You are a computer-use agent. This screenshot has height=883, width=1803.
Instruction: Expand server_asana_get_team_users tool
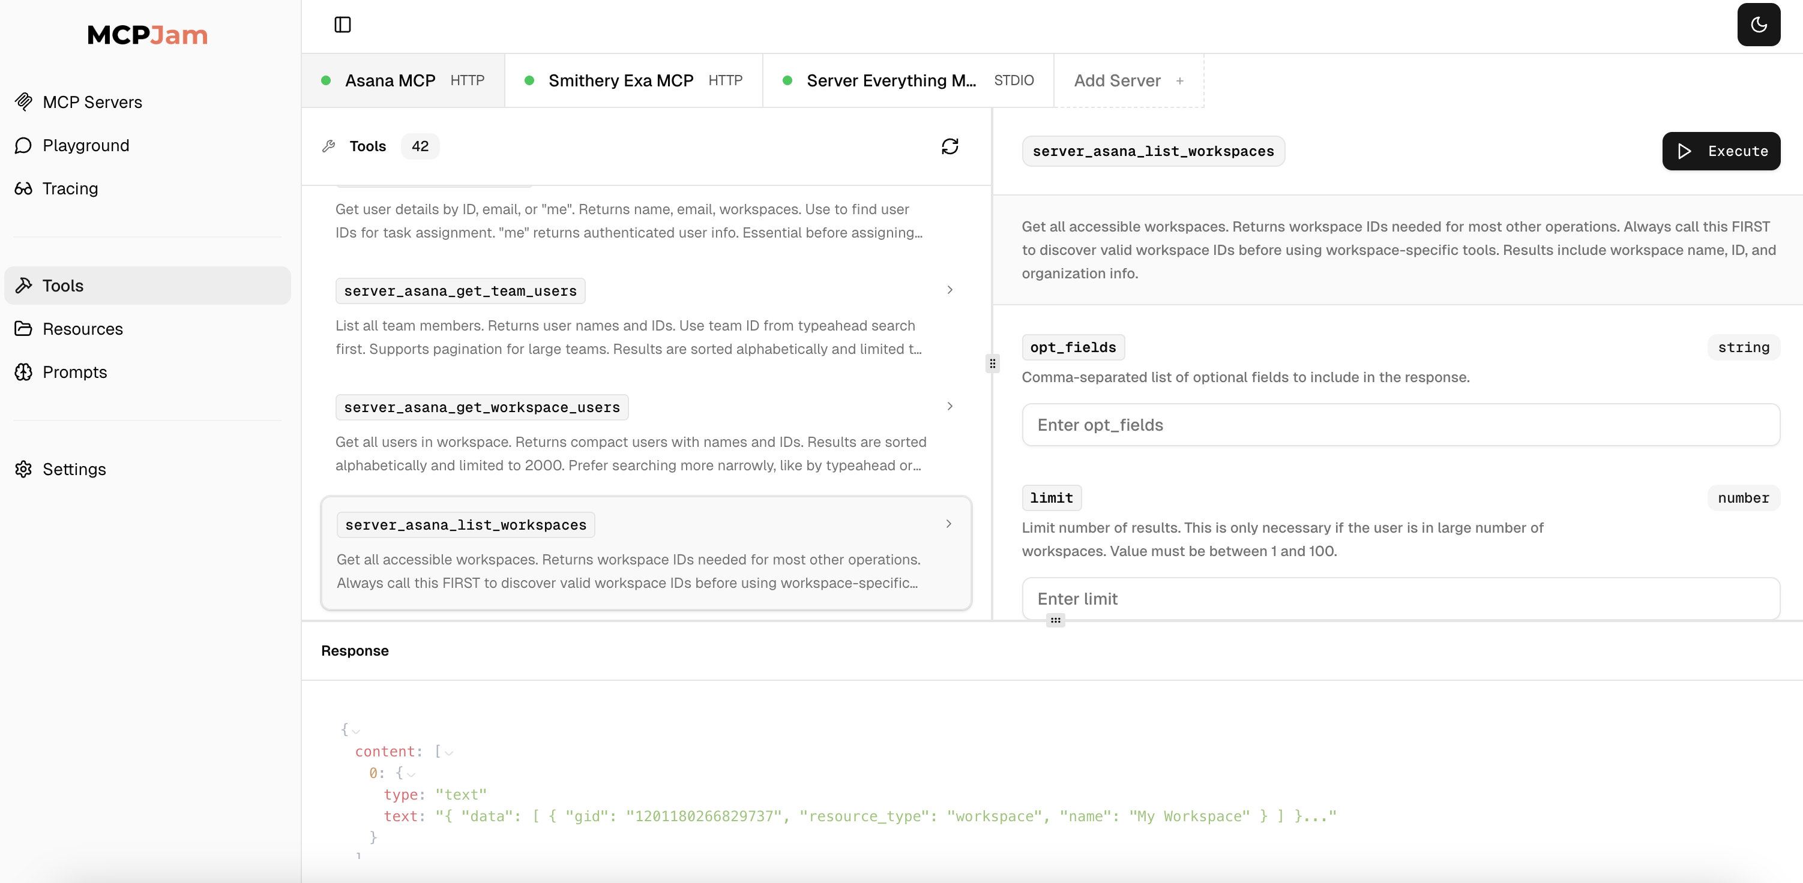tap(949, 290)
